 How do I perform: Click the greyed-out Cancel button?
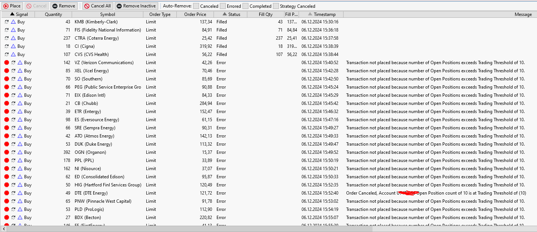36,6
